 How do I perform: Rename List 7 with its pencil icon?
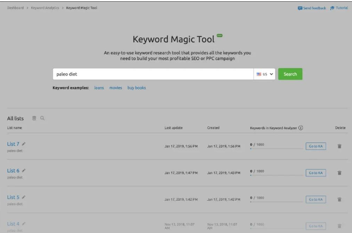(x=24, y=144)
